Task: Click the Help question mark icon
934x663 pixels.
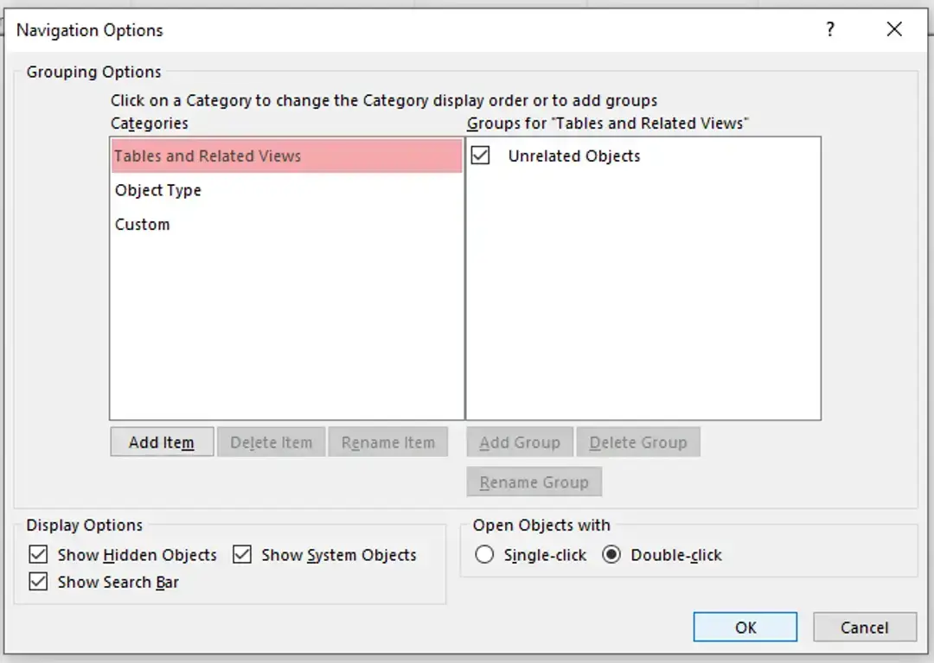Action: 830,29
